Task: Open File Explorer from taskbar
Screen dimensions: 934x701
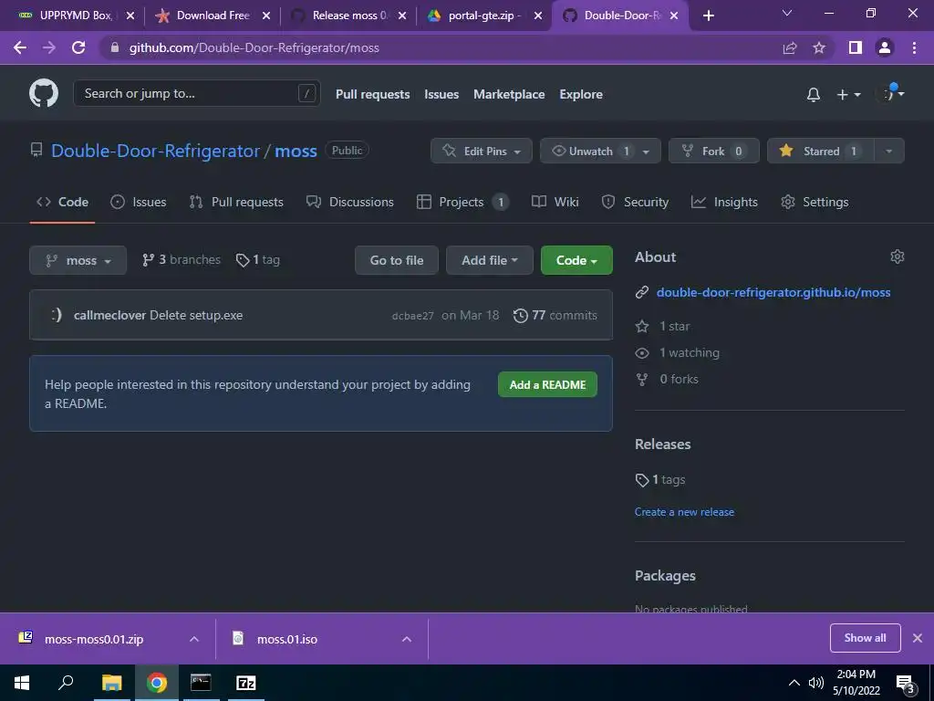Action: click(x=111, y=683)
